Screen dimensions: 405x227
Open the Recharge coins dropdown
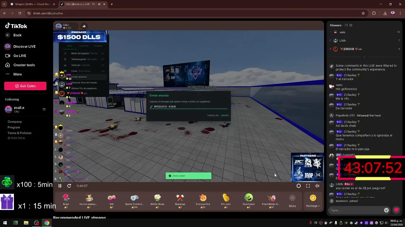[313, 201]
